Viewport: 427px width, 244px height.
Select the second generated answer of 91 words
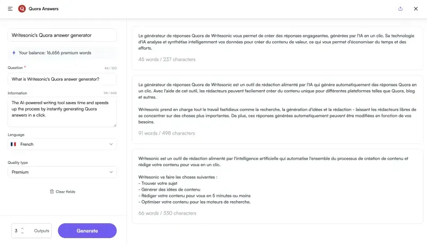pyautogui.click(x=277, y=109)
